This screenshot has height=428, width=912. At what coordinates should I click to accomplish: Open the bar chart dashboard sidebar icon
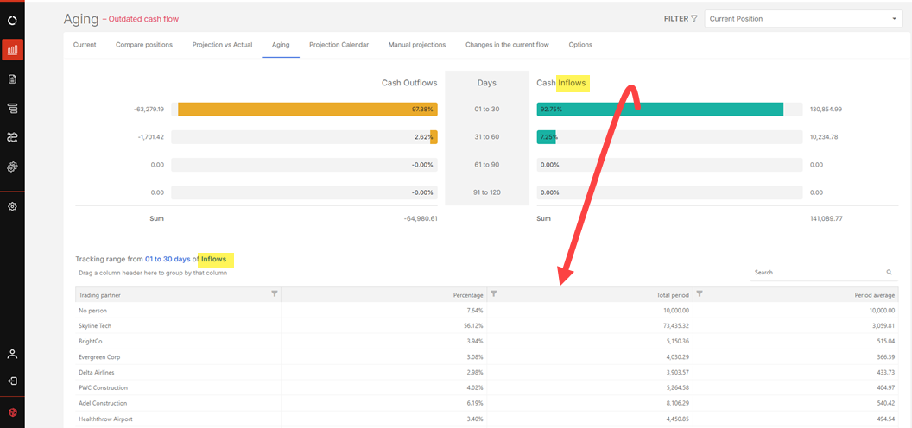pos(12,50)
